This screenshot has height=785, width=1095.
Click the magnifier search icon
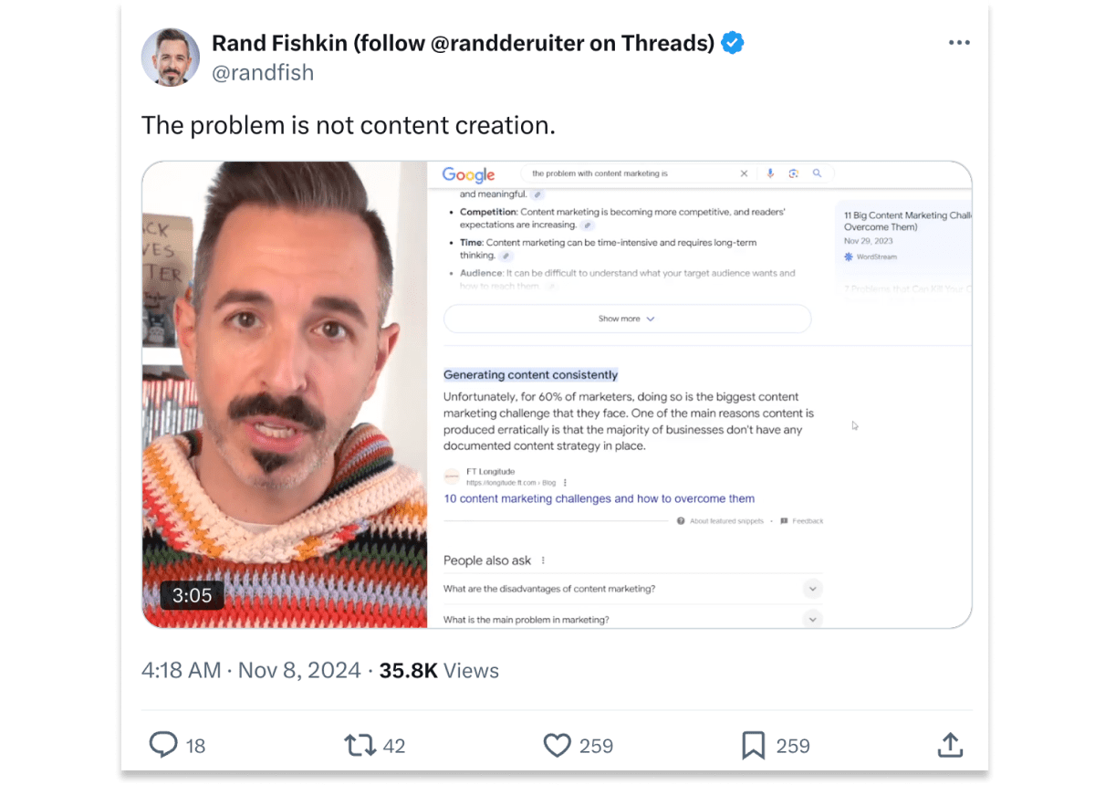(817, 173)
